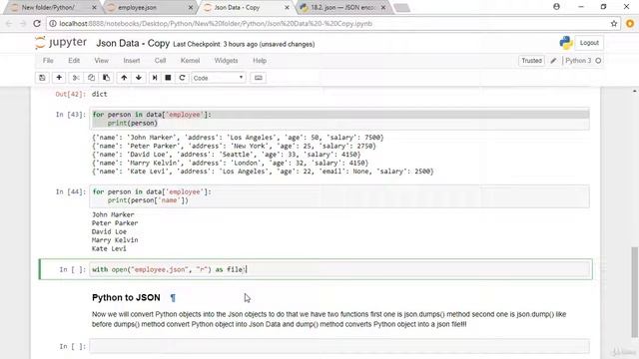
Task: Click the anchor pilcrow link next to Python to JSON
Action: coord(173,298)
